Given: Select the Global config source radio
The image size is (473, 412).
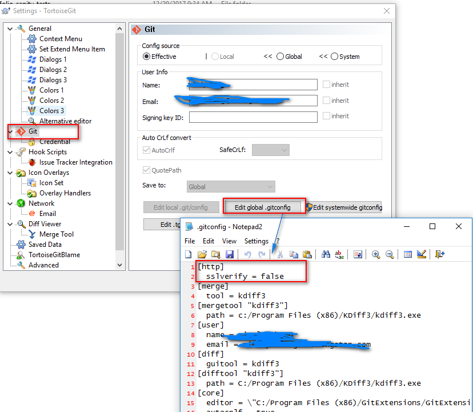Looking at the screenshot, I should point(280,57).
